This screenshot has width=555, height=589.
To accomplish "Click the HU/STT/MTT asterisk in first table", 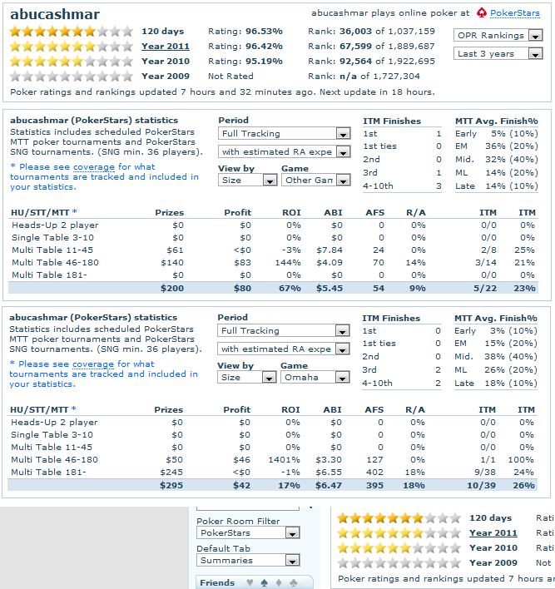I will coord(74,211).
